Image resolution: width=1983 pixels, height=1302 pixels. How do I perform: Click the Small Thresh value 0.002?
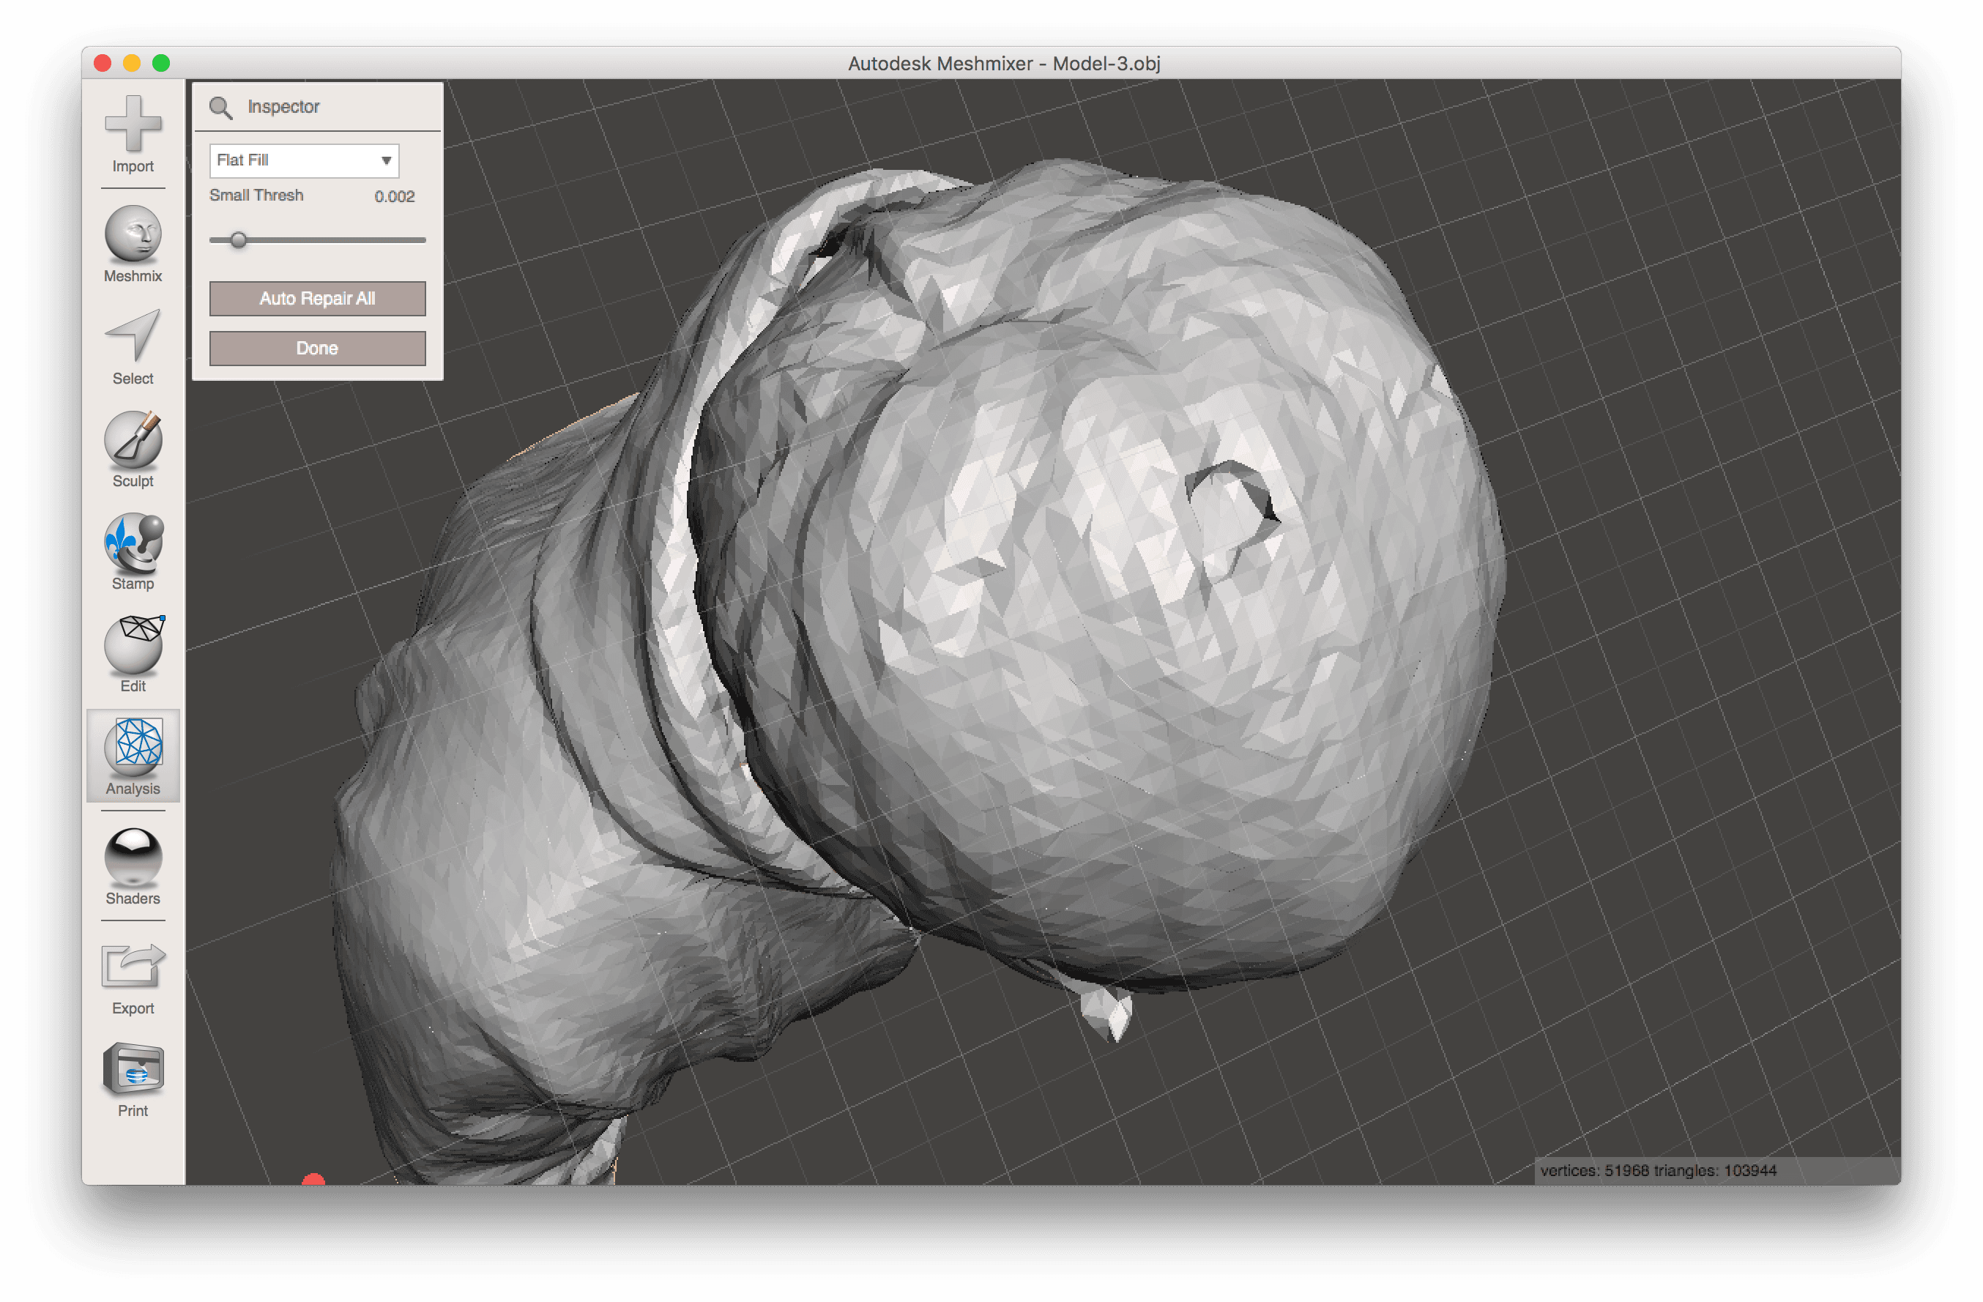[x=394, y=196]
